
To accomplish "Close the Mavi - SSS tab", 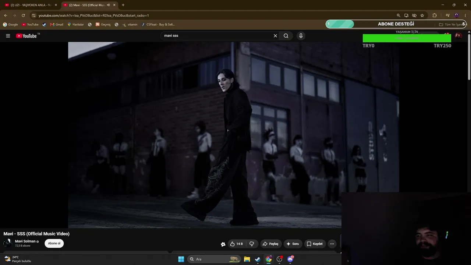I will [114, 5].
